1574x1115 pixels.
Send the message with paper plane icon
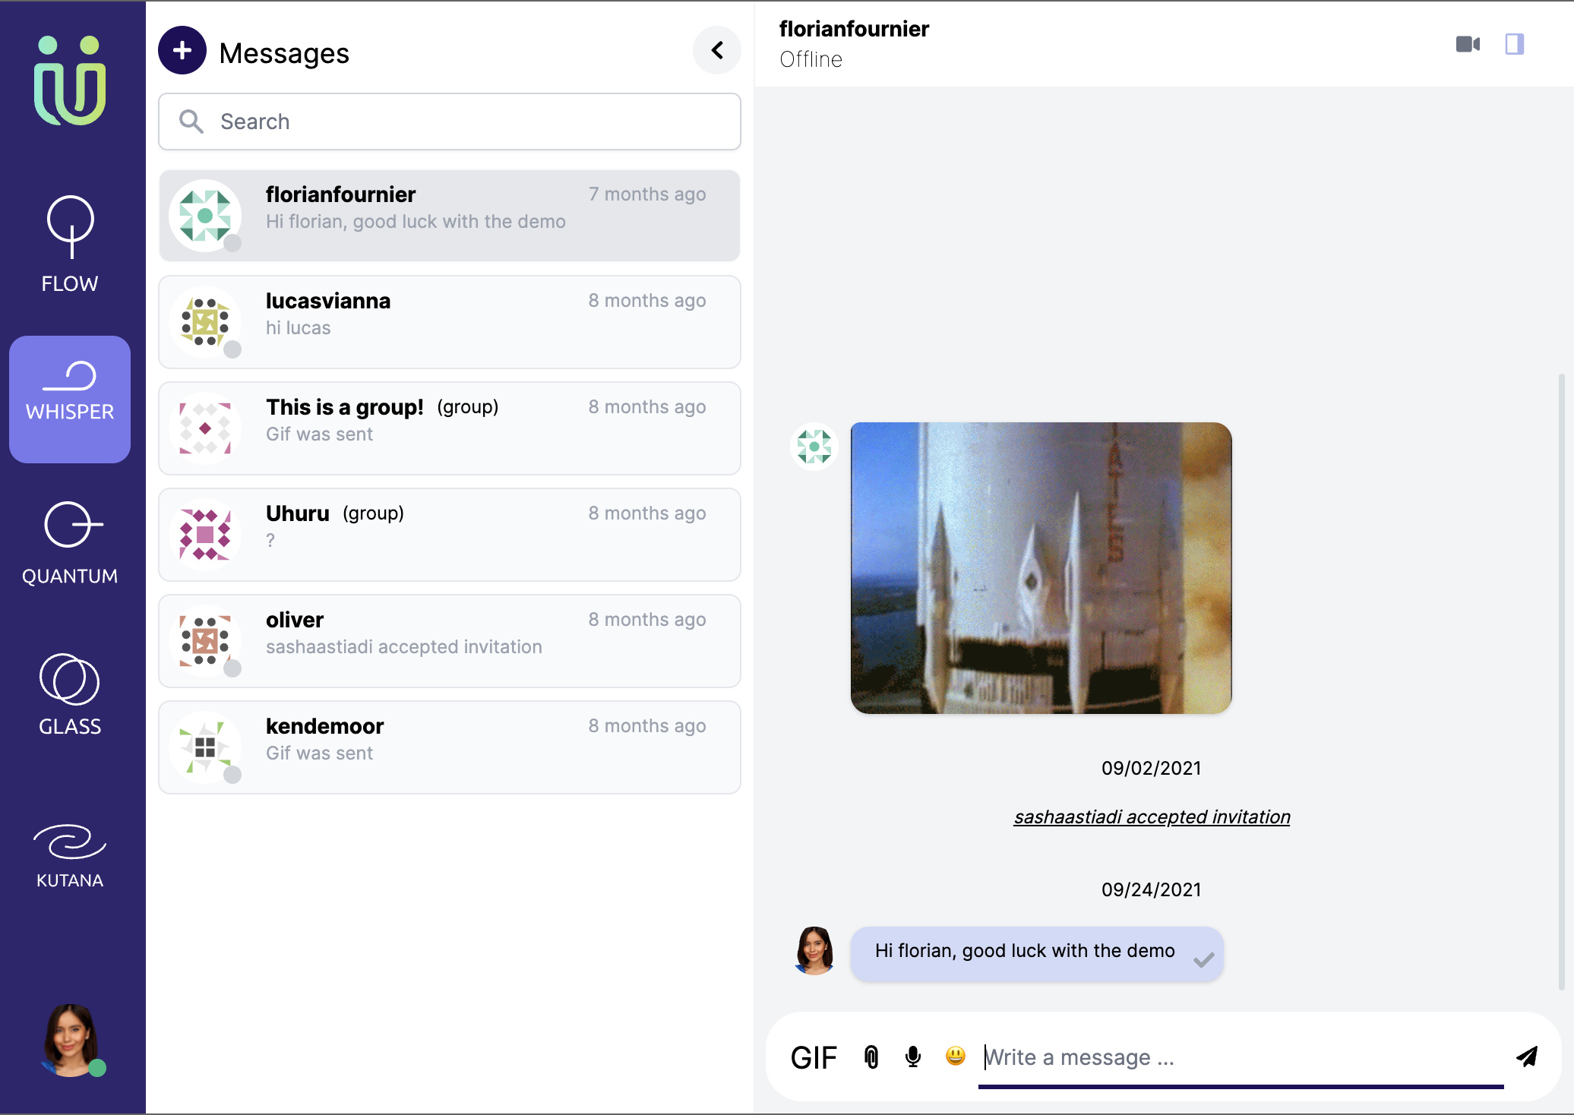pos(1527,1057)
